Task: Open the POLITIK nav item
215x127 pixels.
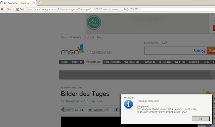Action: [x=77, y=62]
